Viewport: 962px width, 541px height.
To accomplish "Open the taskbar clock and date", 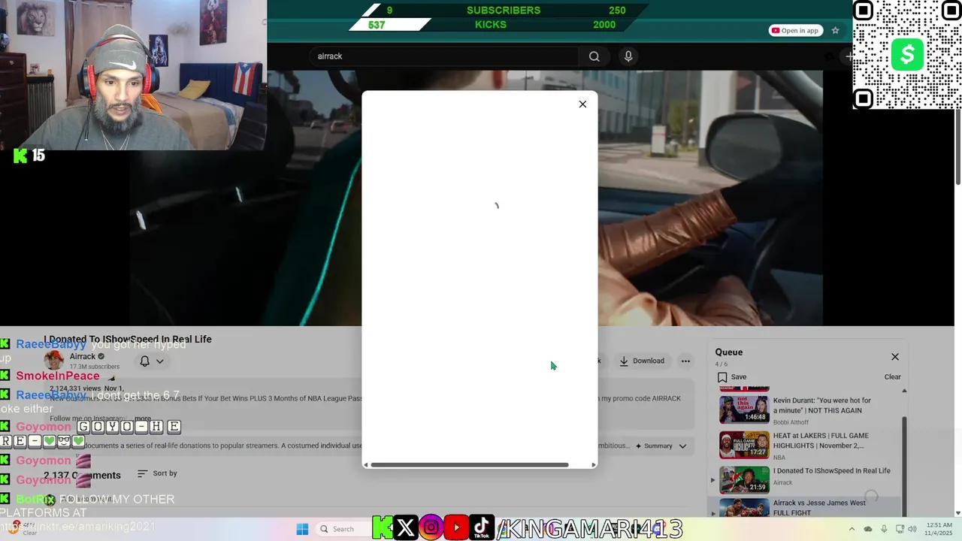I will click(x=939, y=529).
